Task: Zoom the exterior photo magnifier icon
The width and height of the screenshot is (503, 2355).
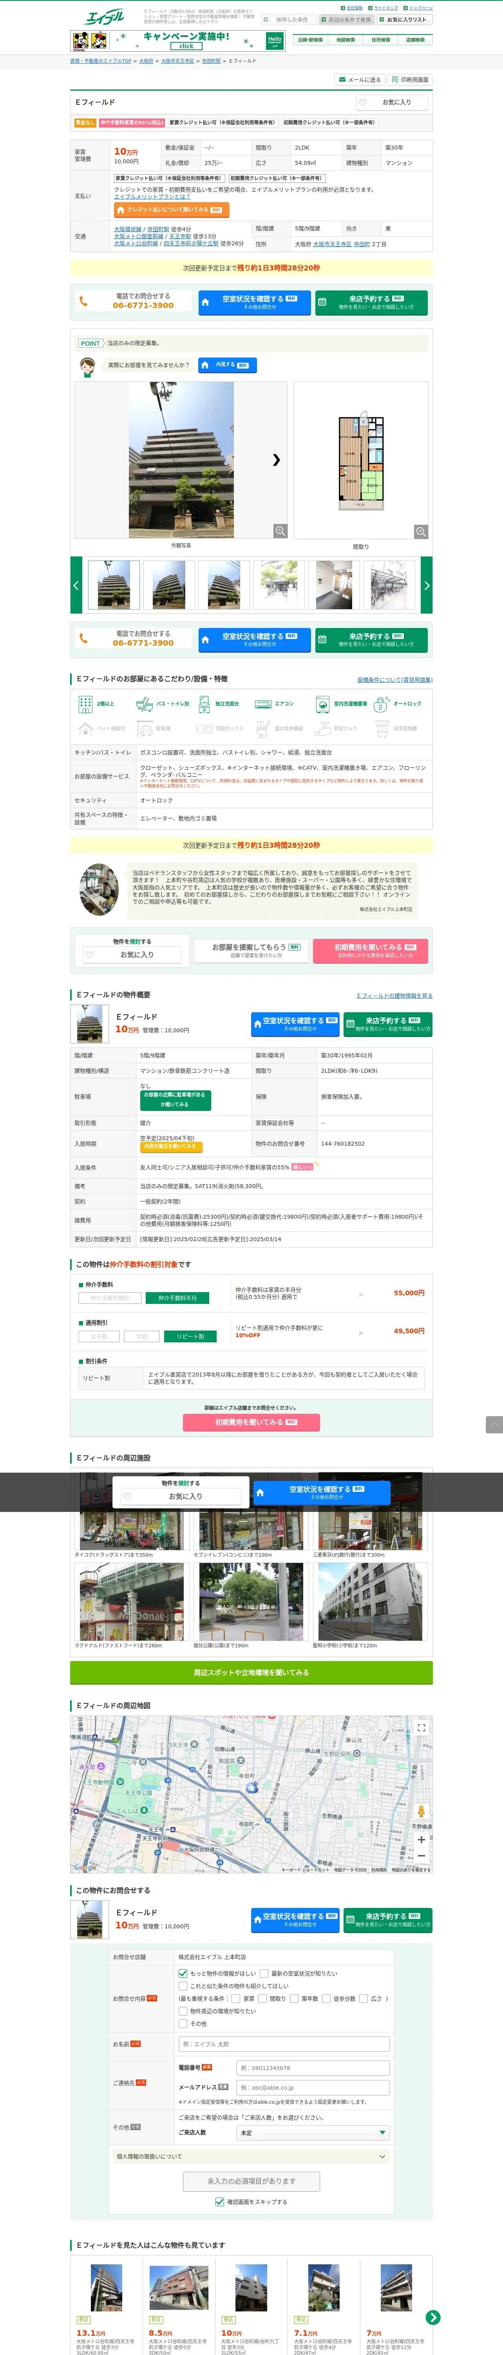Action: pos(280,531)
